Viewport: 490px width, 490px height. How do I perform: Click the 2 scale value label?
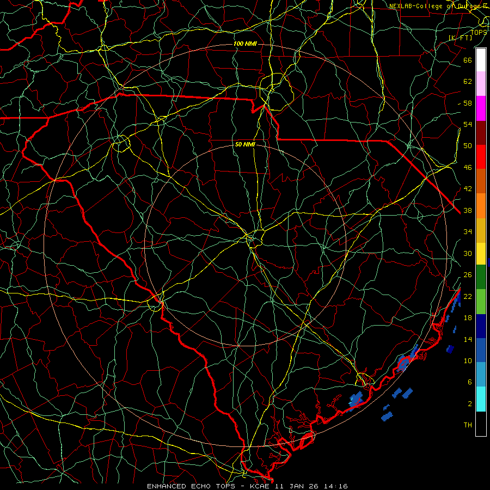pyautogui.click(x=470, y=404)
